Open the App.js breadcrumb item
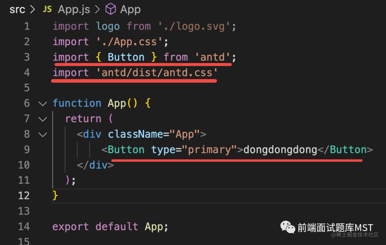The height and width of the screenshot is (245, 386). 74,10
